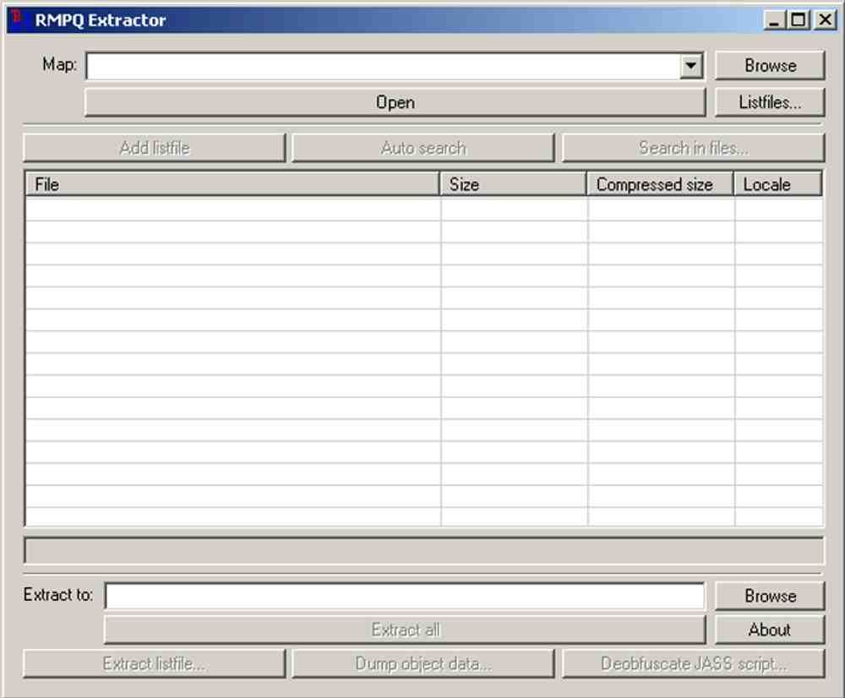Click the Extract all button
Image resolution: width=845 pixels, height=698 pixels.
click(x=405, y=630)
